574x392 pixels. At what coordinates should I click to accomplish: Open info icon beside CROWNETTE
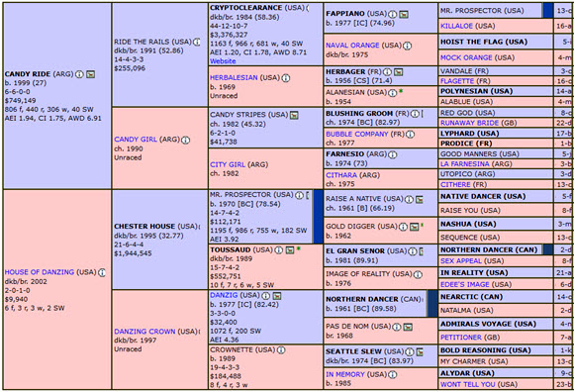[281, 349]
